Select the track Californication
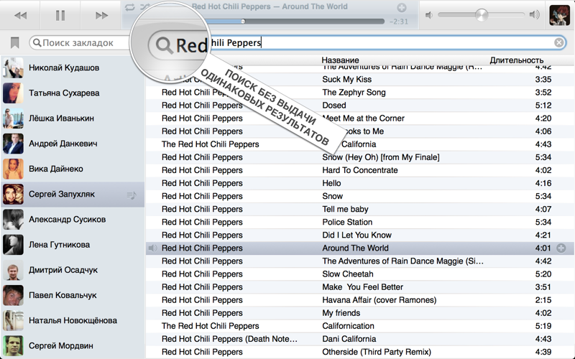 pyautogui.click(x=348, y=326)
